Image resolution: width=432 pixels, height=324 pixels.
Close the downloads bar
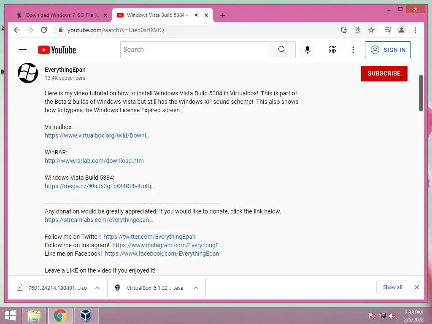pyautogui.click(x=416, y=287)
